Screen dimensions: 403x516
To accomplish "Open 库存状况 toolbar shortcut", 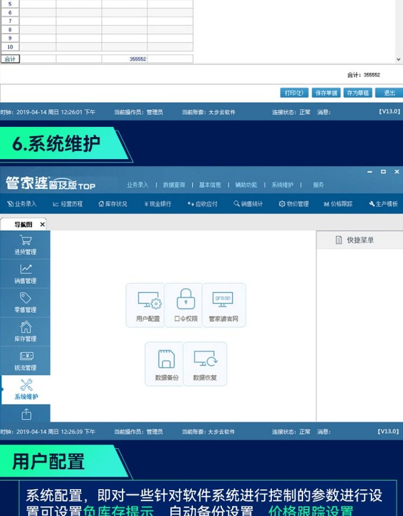I will [113, 204].
